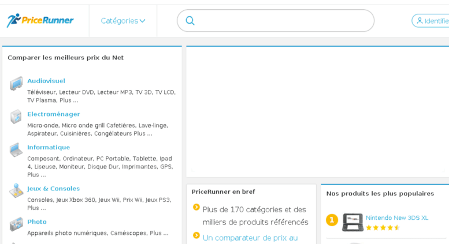449x244 pixels.
Task: Click 'Consoles, Jeux Xbox 360' subcategory text
Action: (61, 200)
